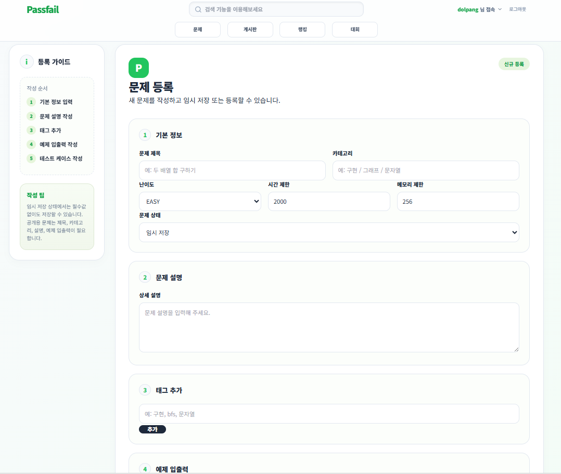Select guide step 예제 입출력 작성
Screen dimensions: 561x474
coord(52,144)
